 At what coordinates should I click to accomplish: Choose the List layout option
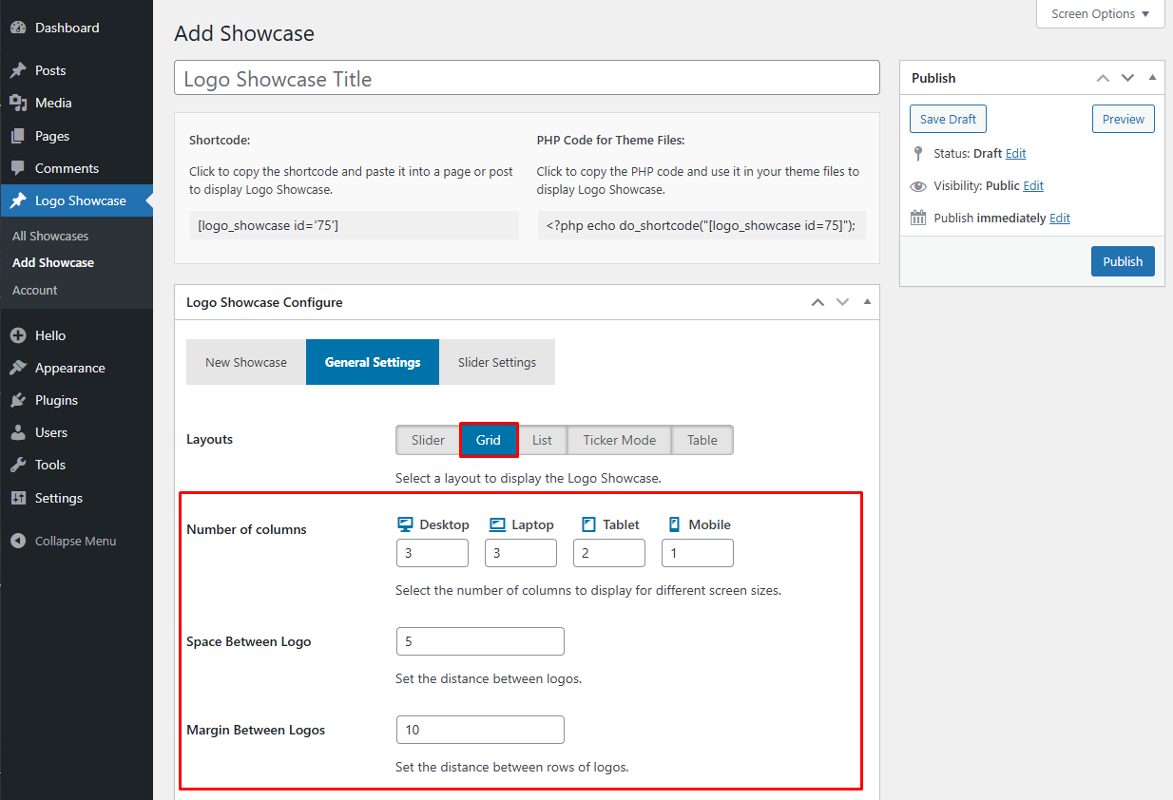(x=542, y=441)
